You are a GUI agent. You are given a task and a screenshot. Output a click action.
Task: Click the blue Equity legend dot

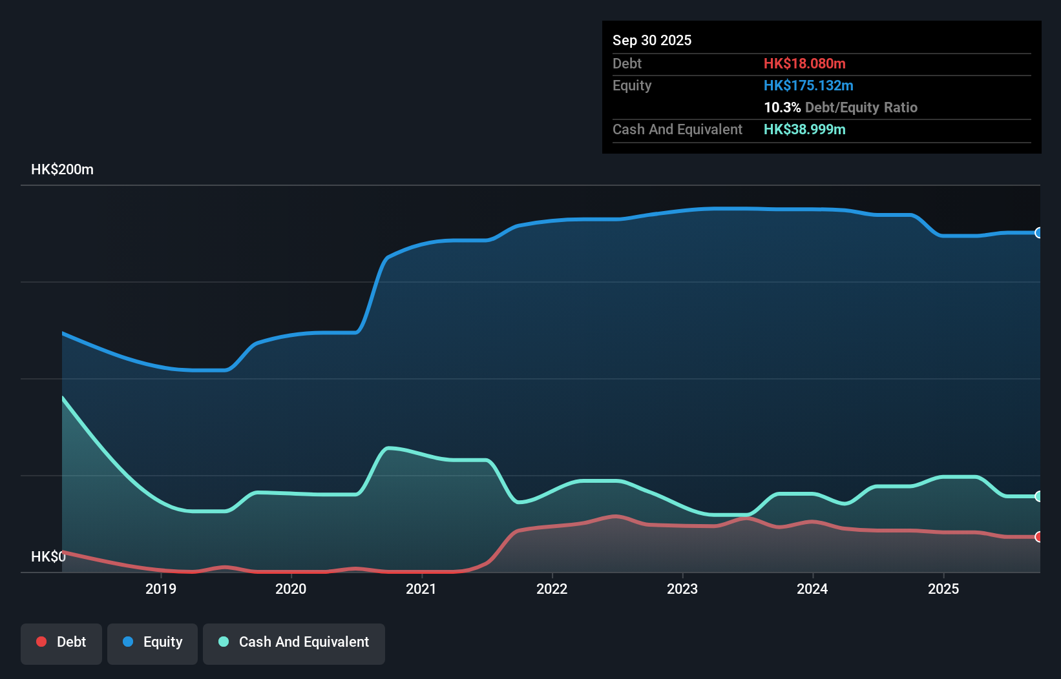[x=128, y=642]
